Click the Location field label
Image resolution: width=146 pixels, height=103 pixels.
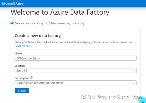click(20, 66)
